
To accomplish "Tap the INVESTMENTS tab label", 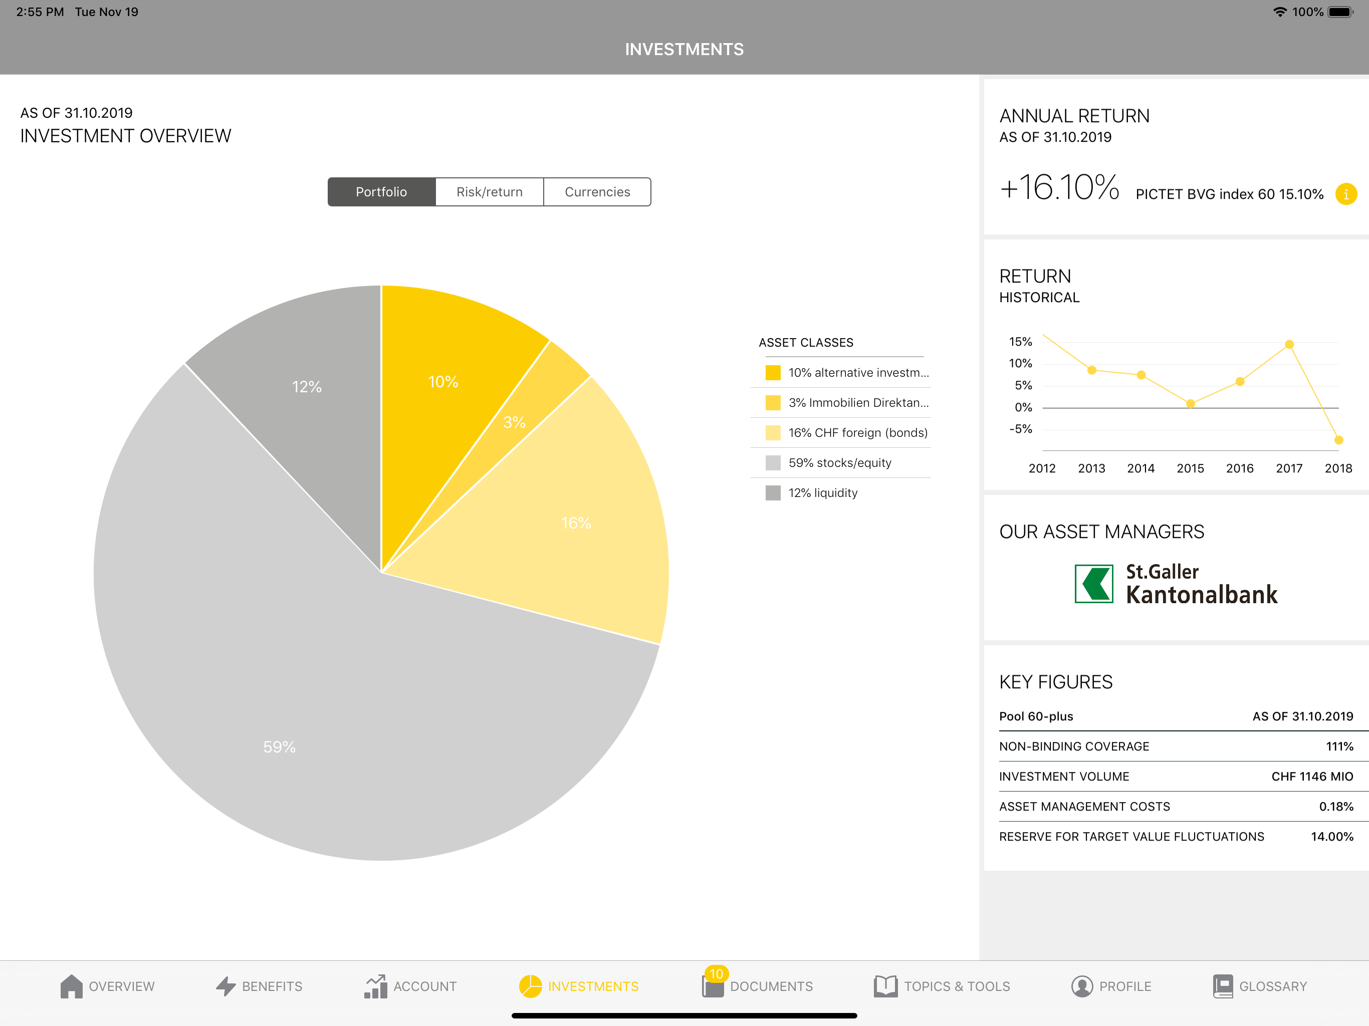I will tap(593, 986).
